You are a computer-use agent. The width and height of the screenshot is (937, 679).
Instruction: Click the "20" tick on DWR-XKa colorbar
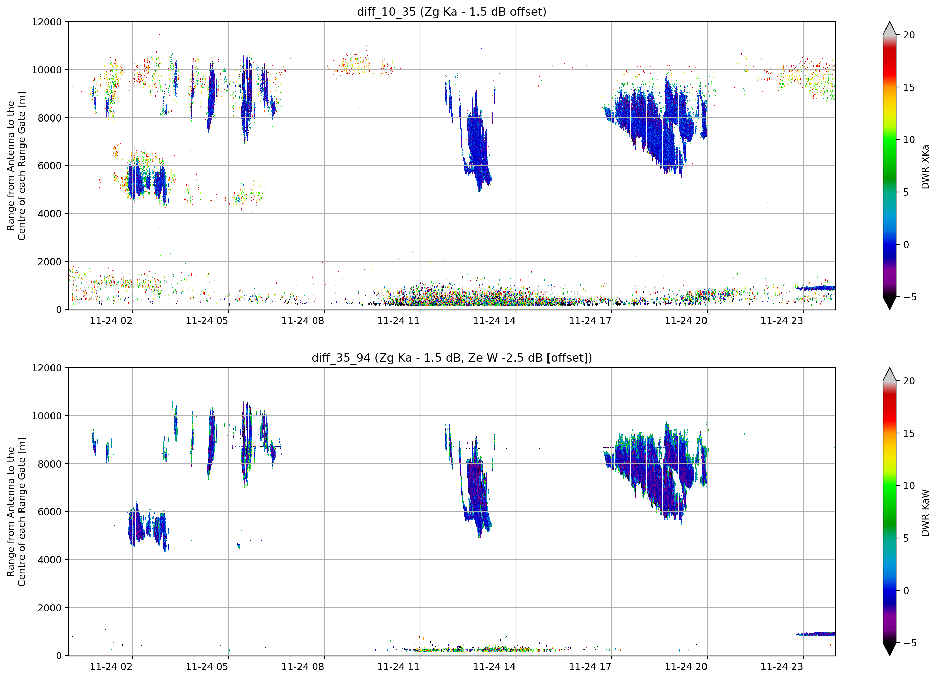[909, 35]
